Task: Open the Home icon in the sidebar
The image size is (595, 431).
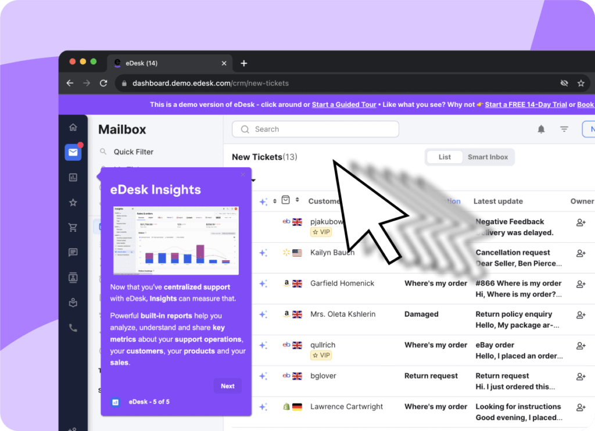Action: click(73, 128)
